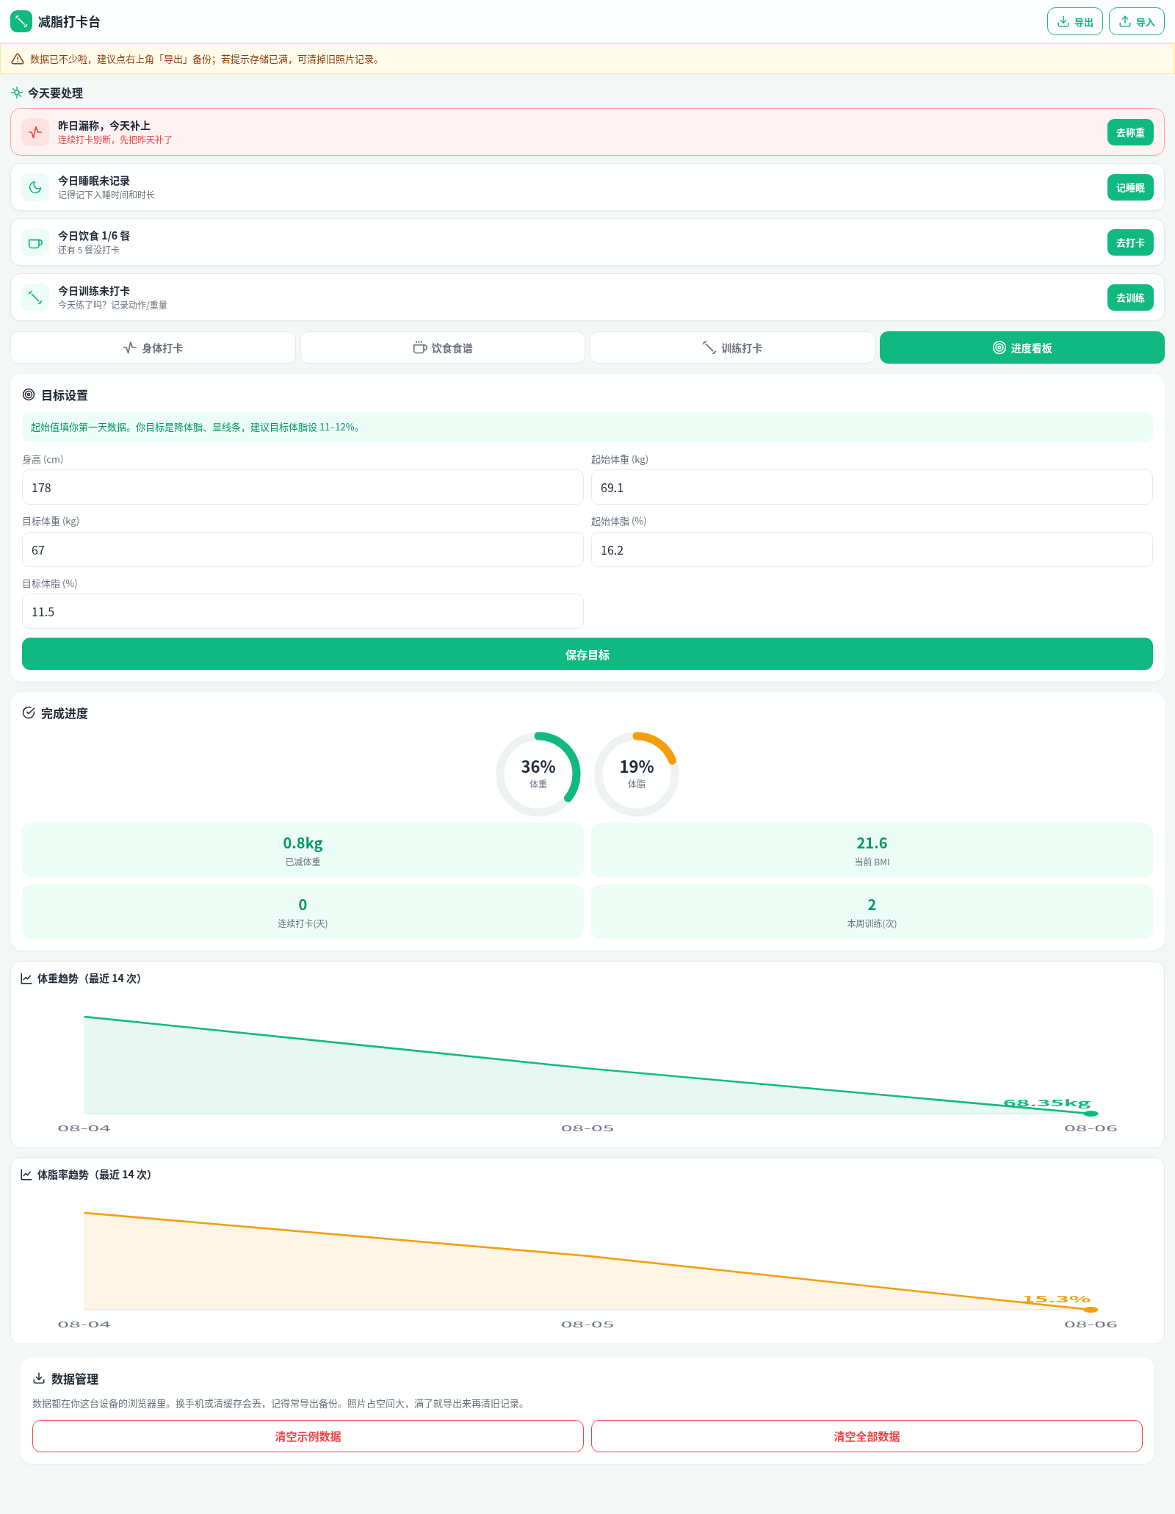This screenshot has width=1175, height=1514.
Task: Click the target icon next to 目标设置
Action: (29, 394)
